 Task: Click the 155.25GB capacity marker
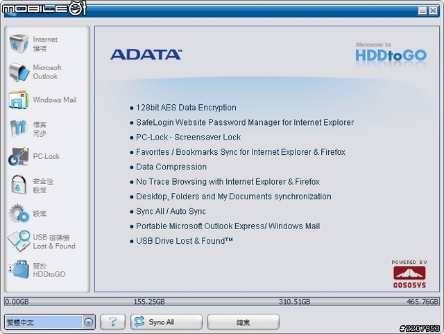click(149, 301)
